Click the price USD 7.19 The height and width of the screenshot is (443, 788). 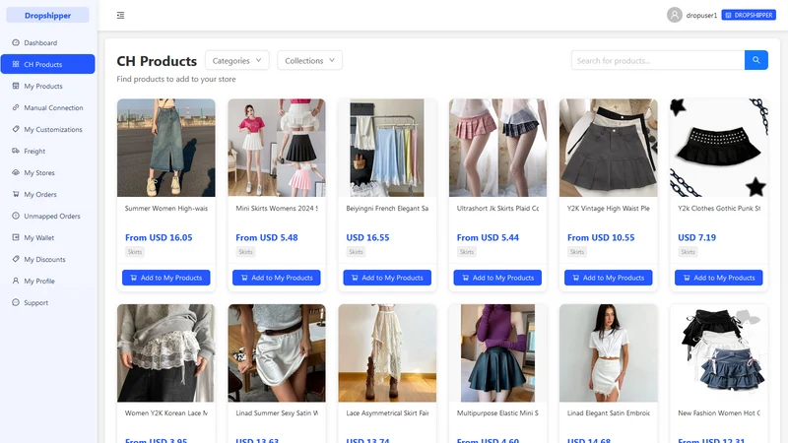tap(697, 237)
